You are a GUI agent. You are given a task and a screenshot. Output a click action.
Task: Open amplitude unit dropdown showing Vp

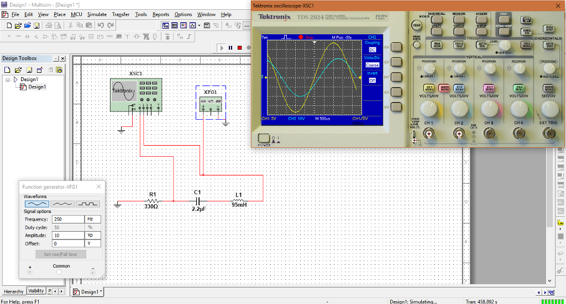pos(92,235)
